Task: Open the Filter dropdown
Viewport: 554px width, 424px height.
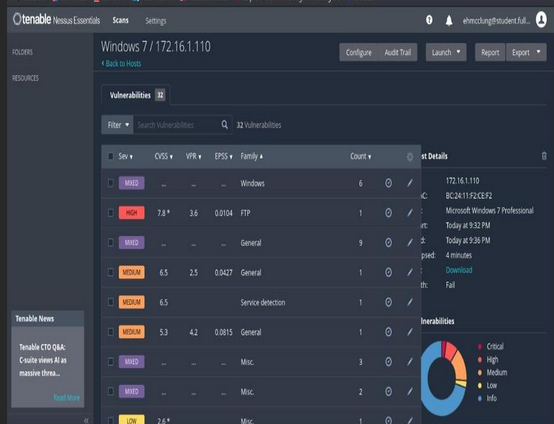Action: click(118, 125)
